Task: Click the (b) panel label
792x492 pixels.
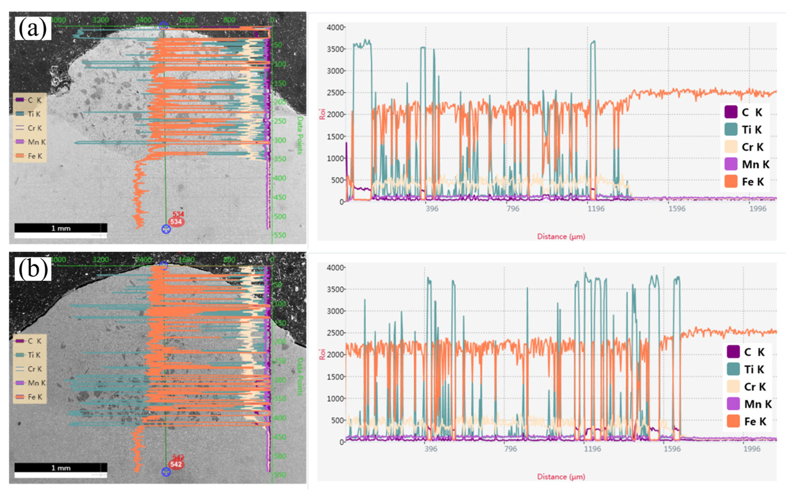Action: pos(33,269)
